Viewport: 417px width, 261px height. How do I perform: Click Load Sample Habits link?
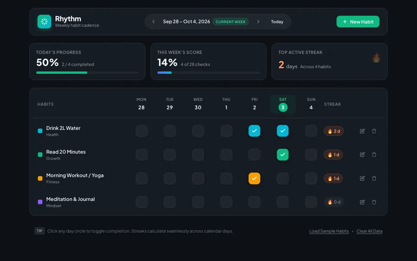[x=329, y=231]
